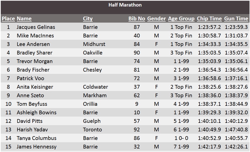
Task: Sort by the Age Group header
Action: [181, 19]
